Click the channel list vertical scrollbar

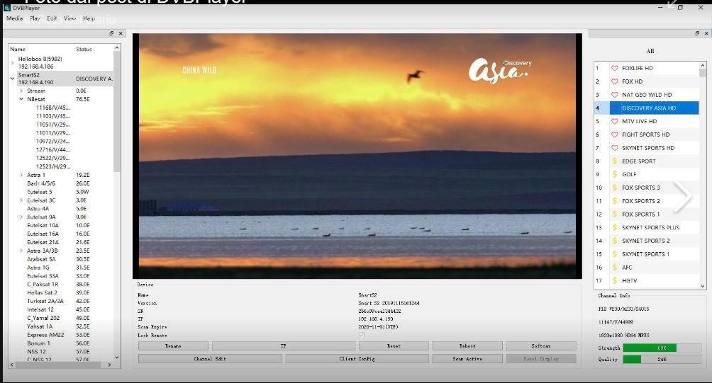[703, 176]
